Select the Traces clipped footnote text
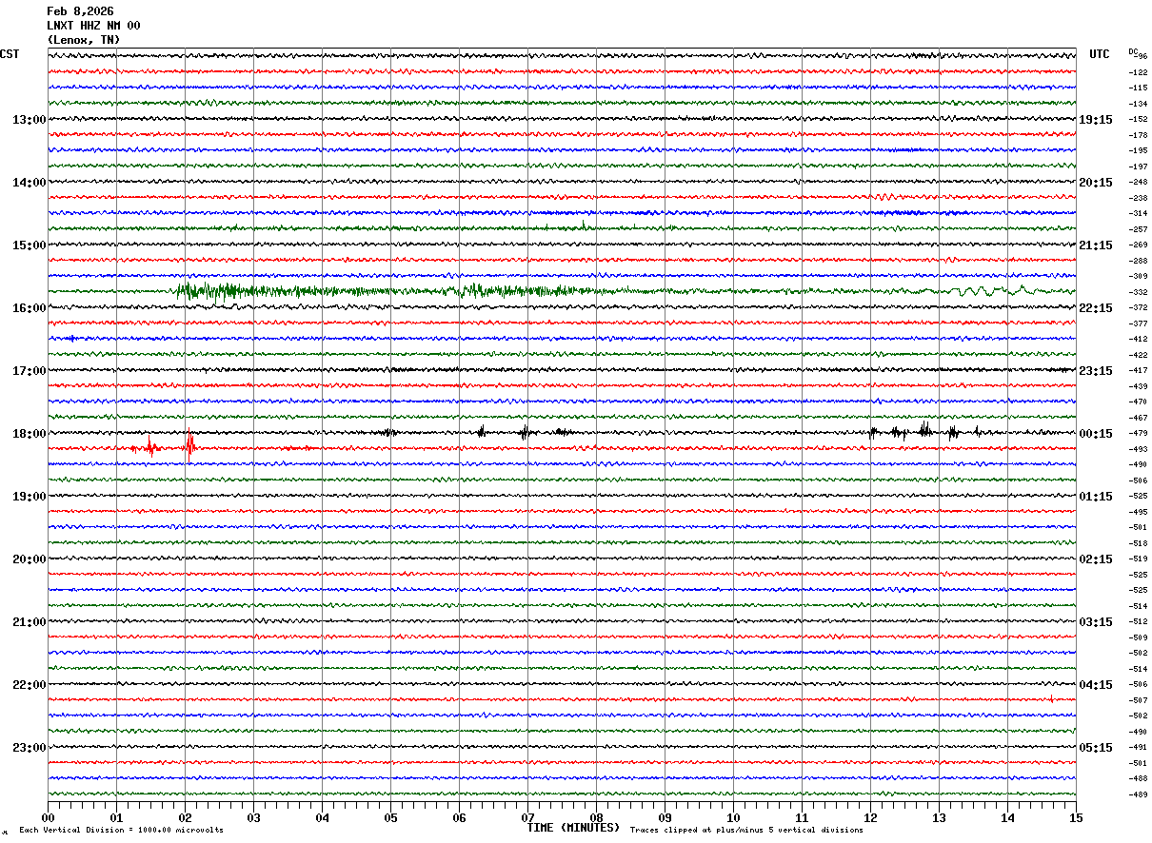This screenshot has height=843, width=1152. pyautogui.click(x=746, y=831)
